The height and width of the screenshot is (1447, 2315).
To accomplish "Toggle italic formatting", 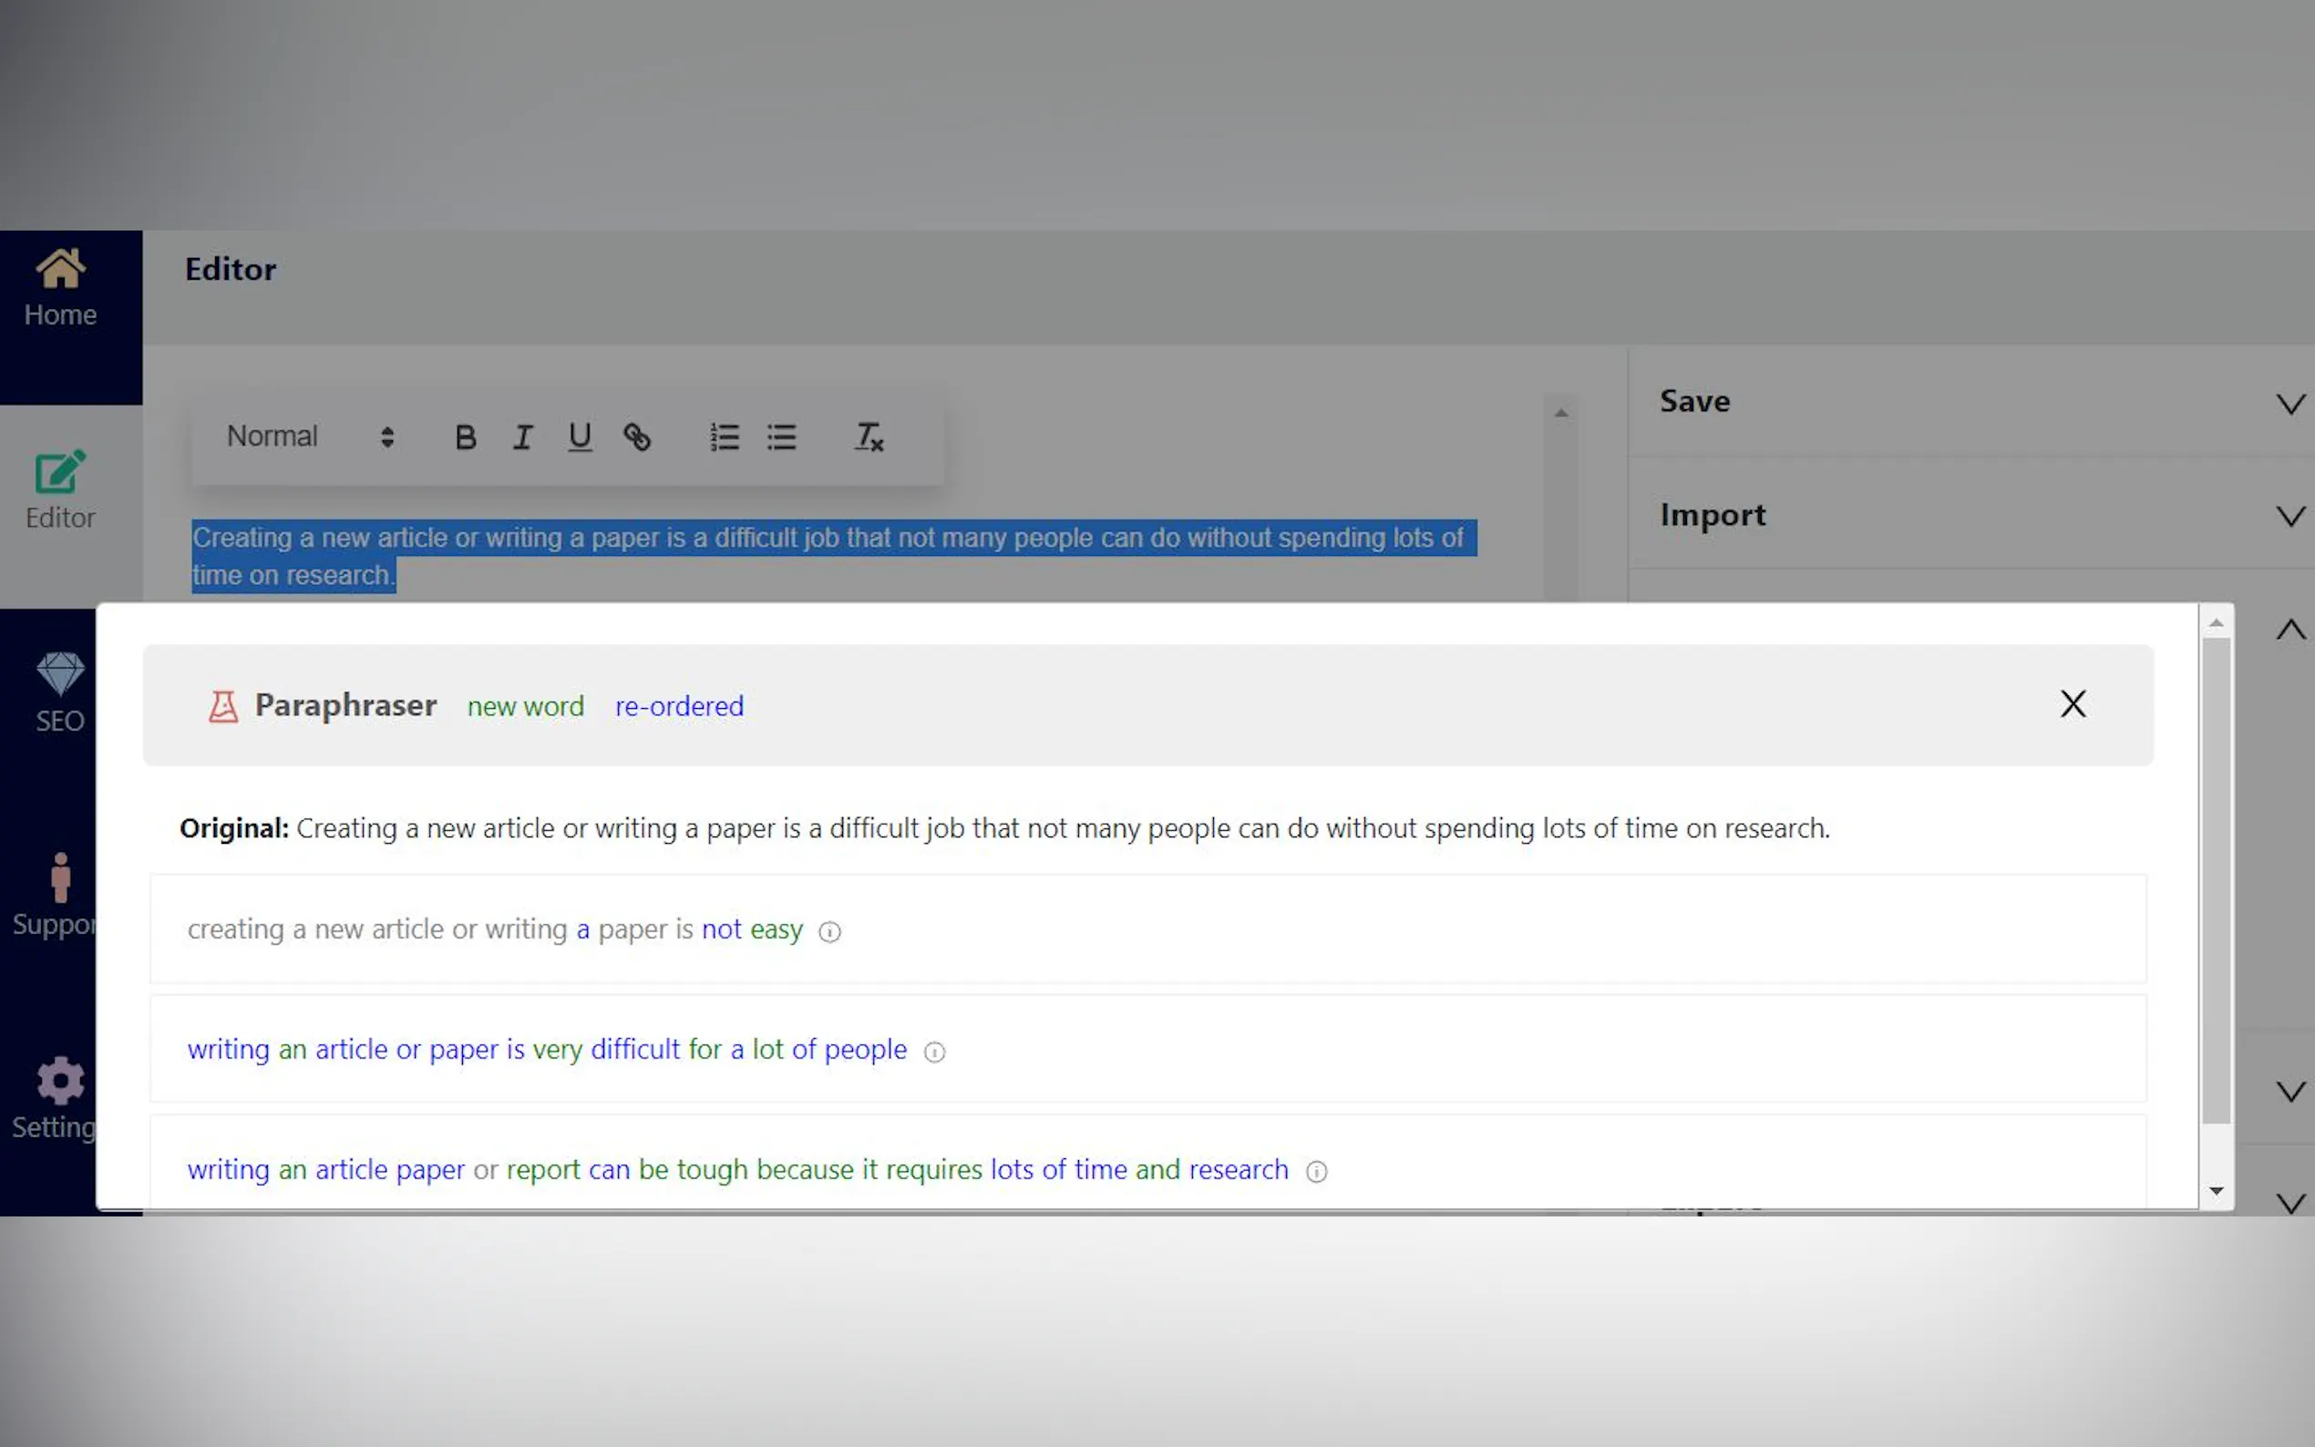I will [521, 437].
